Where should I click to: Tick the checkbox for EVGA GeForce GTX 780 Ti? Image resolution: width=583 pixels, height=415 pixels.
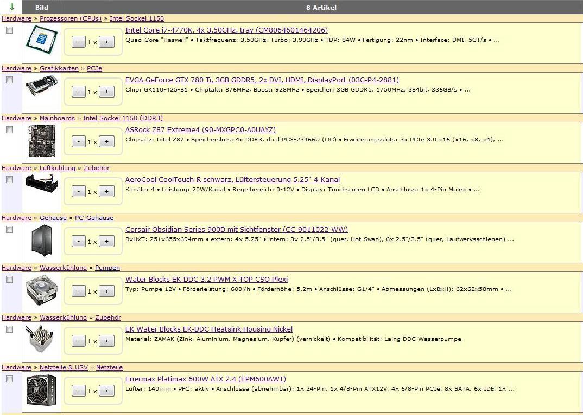click(10, 80)
